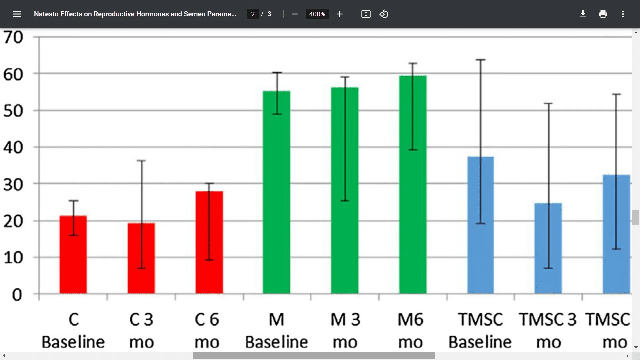Click the y-axis value 0
Viewport: 640px width, 360px height.
pos(17,295)
